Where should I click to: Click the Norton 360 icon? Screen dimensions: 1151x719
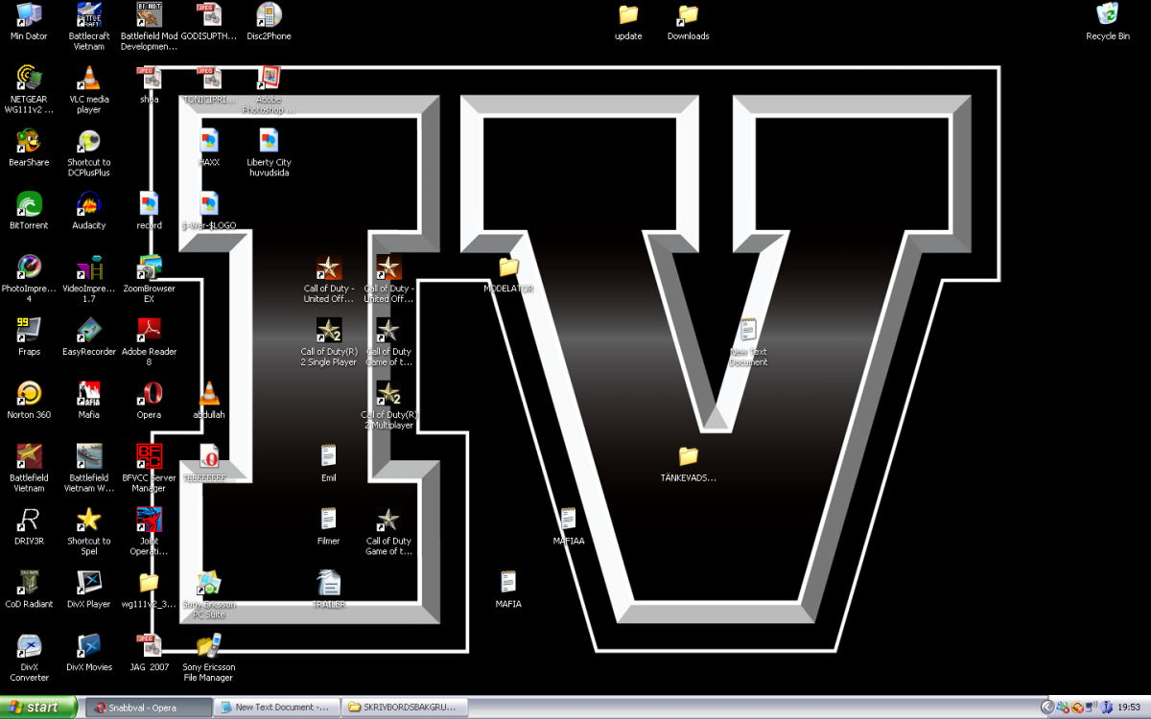click(x=29, y=394)
